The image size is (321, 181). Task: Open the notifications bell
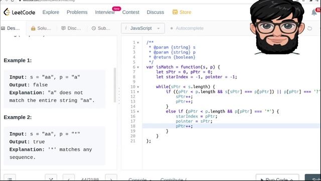pyautogui.click(x=314, y=12)
